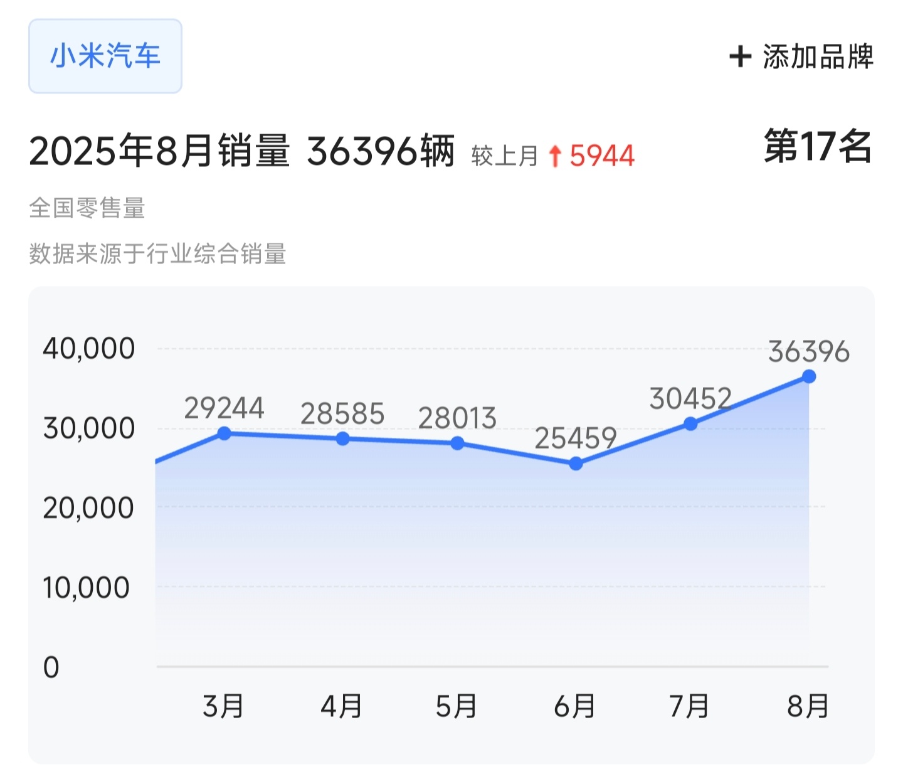Viewport: 903px width, 779px height.
Task: Click the 0 y-axis label
Action: 51,667
